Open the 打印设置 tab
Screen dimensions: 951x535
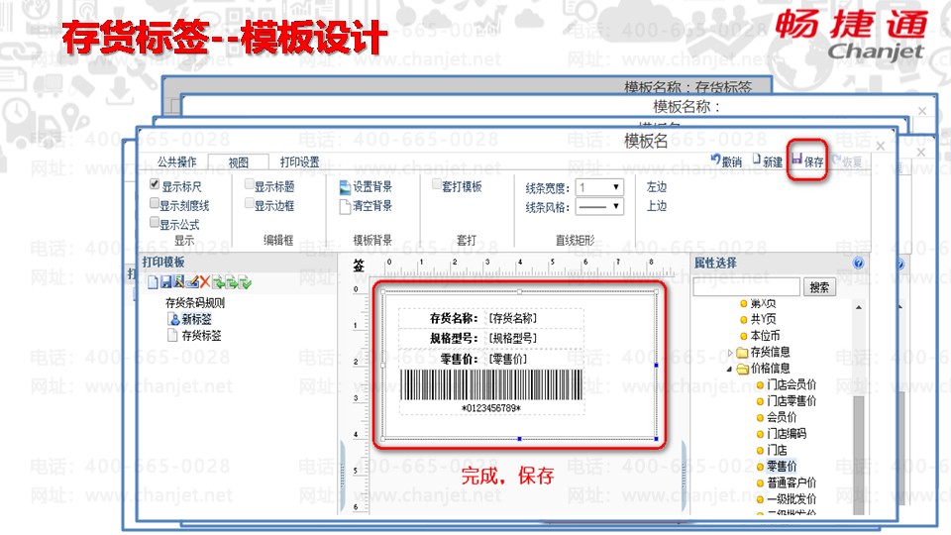[x=299, y=161]
